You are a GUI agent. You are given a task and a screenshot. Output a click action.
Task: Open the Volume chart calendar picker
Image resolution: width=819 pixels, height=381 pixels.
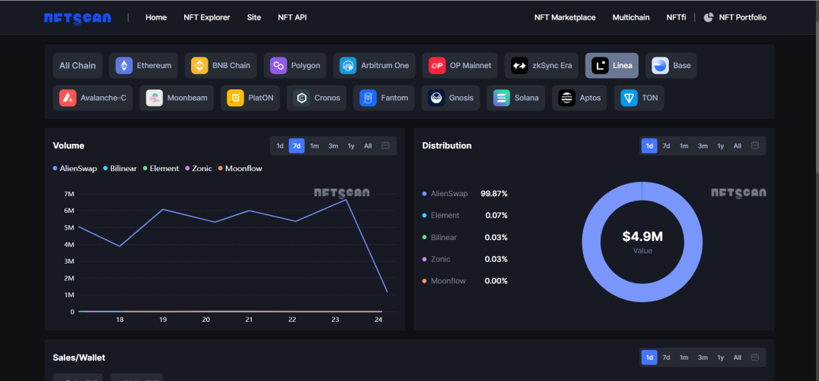pos(385,145)
